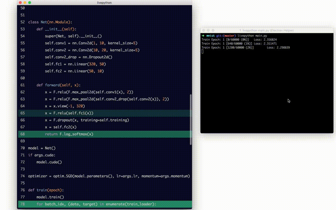Click the 'model = Net()' line

[42, 148]
